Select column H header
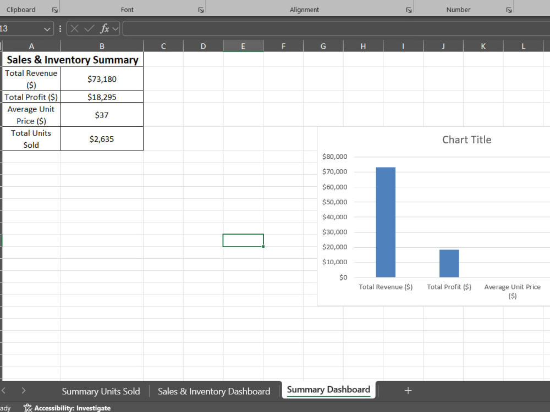 (363, 46)
